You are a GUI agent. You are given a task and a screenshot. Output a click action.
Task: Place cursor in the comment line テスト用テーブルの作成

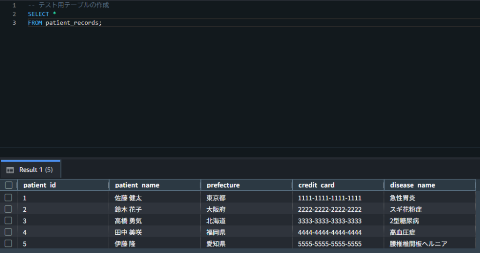coord(74,5)
